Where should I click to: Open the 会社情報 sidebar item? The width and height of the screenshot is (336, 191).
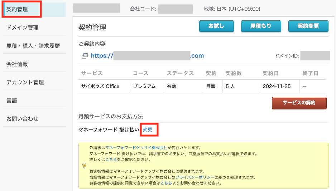17,64
